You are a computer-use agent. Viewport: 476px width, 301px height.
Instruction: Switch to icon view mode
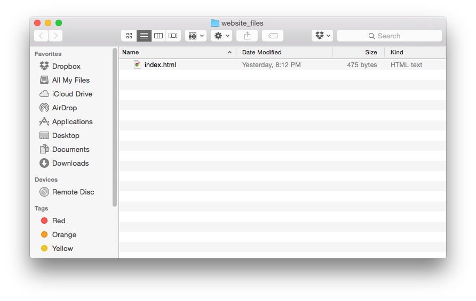tap(129, 36)
